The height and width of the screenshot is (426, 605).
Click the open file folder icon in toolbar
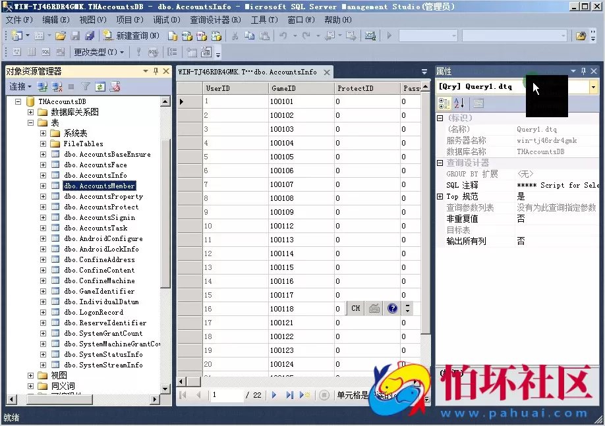61,36
